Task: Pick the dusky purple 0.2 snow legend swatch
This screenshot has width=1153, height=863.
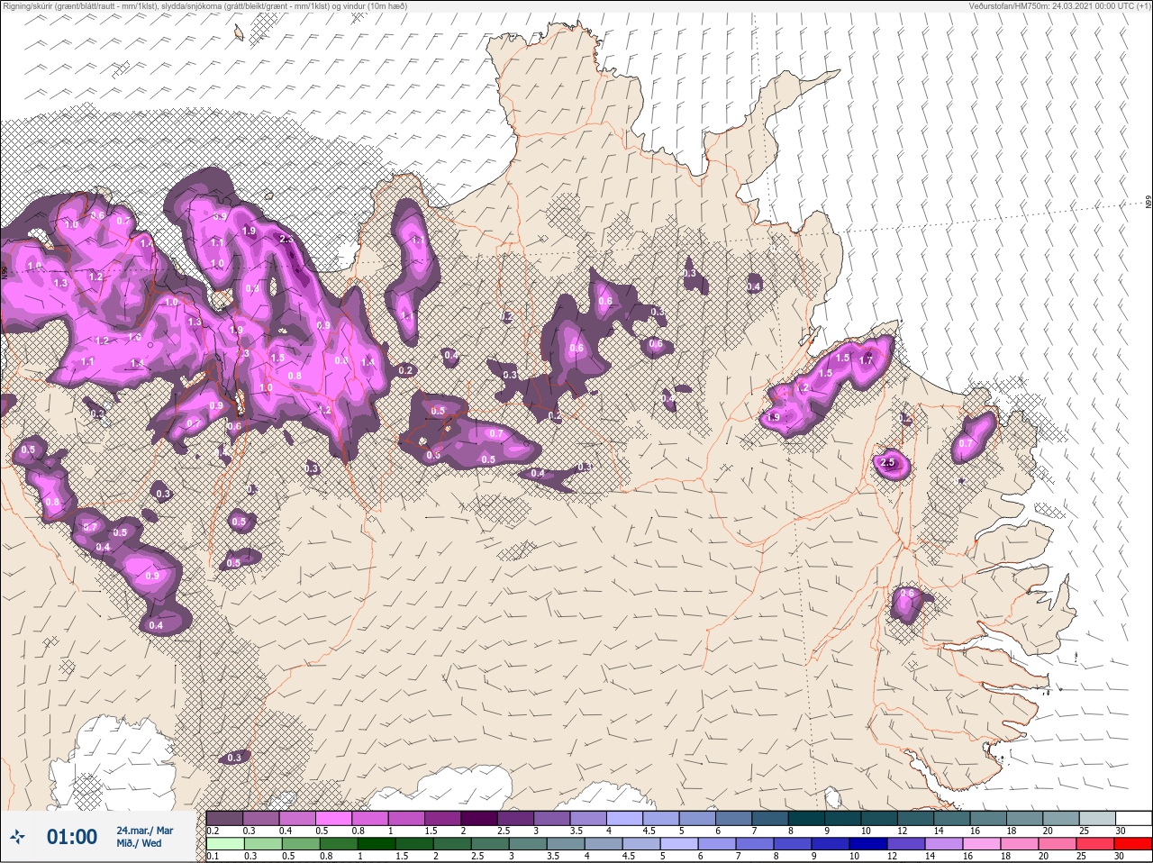Action: click(224, 818)
